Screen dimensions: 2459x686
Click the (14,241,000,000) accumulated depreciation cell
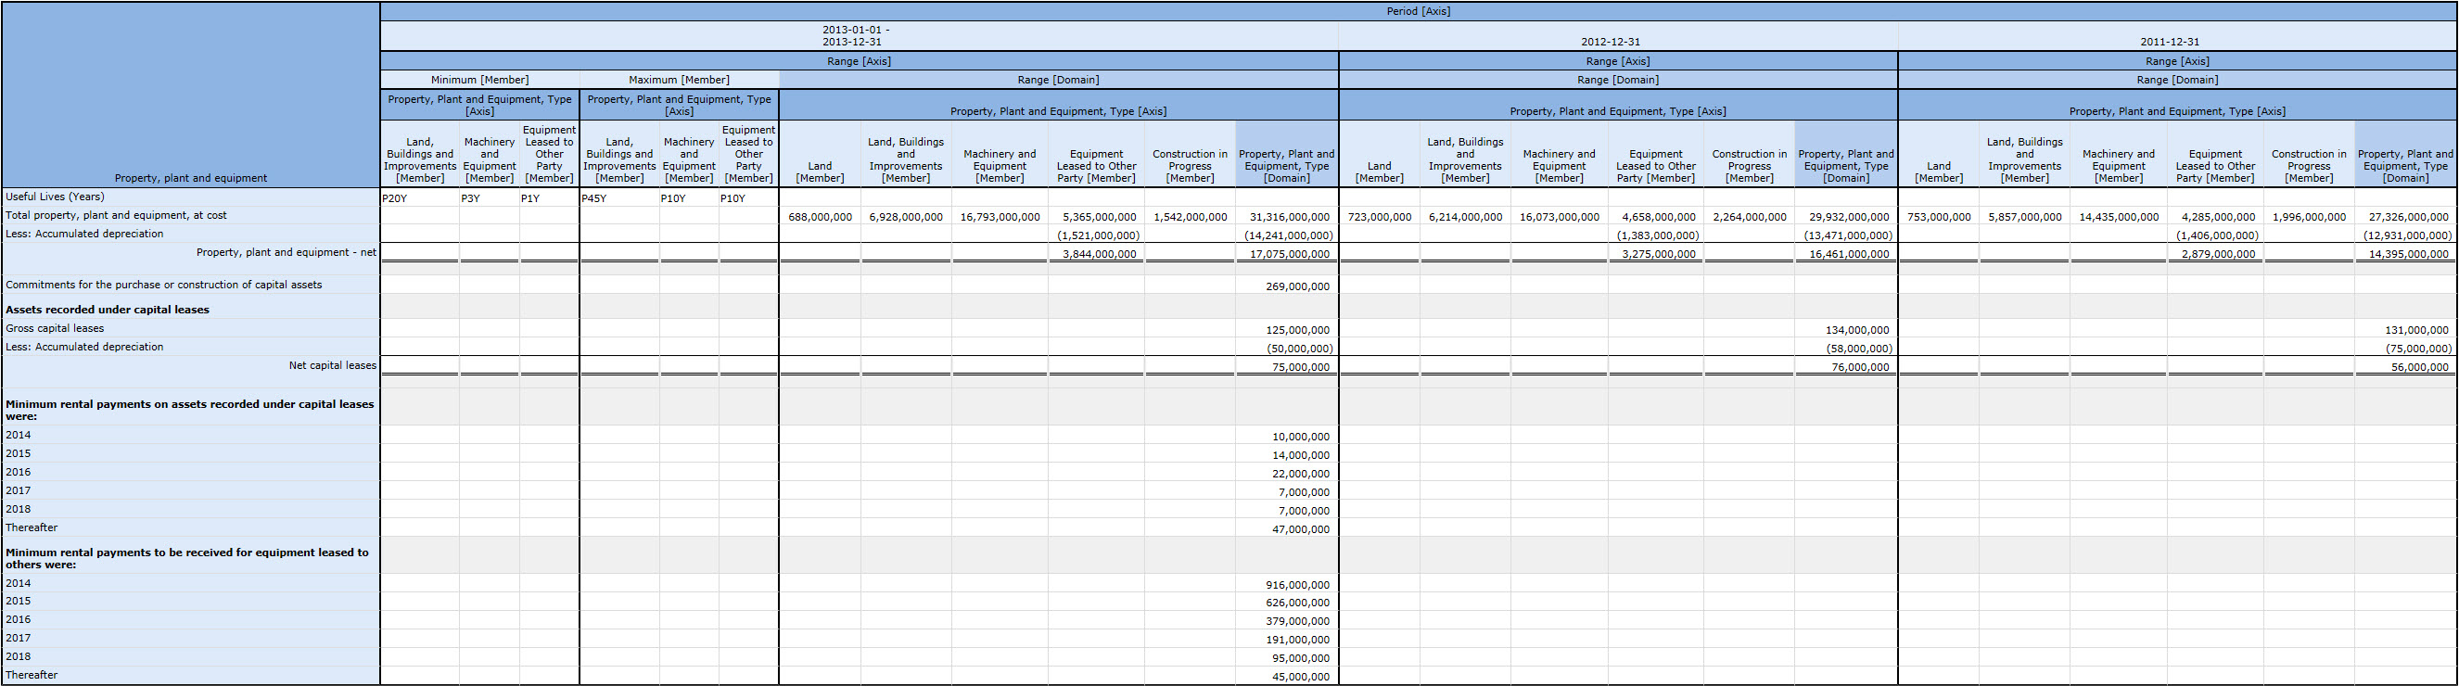point(1288,235)
